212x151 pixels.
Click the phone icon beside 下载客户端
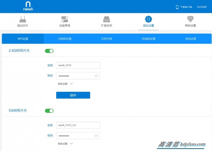[177, 7]
